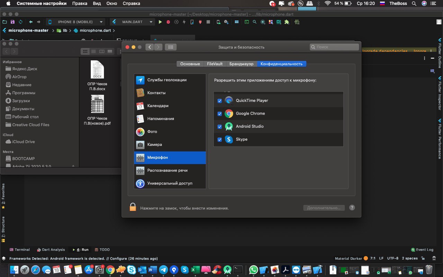The width and height of the screenshot is (443, 277).
Task: Open the Event Log panel
Action: click(x=422, y=250)
